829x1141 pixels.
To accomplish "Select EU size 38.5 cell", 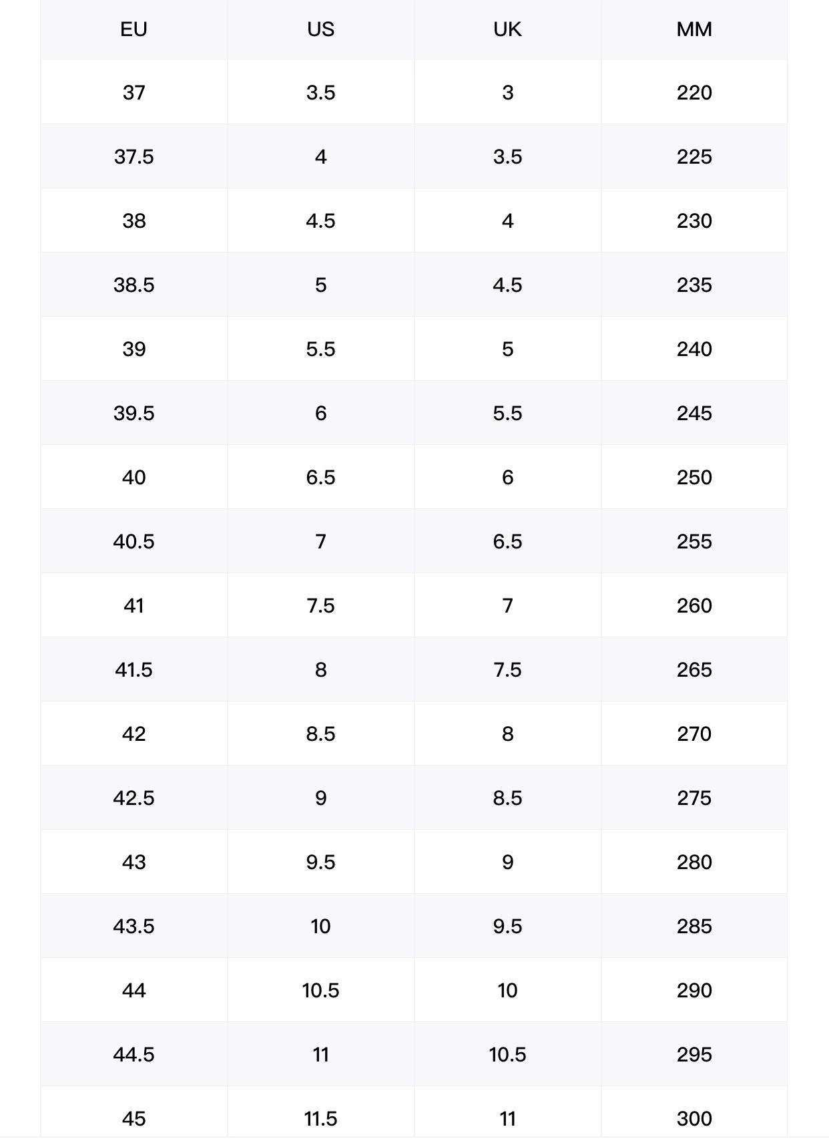I will 133,285.
